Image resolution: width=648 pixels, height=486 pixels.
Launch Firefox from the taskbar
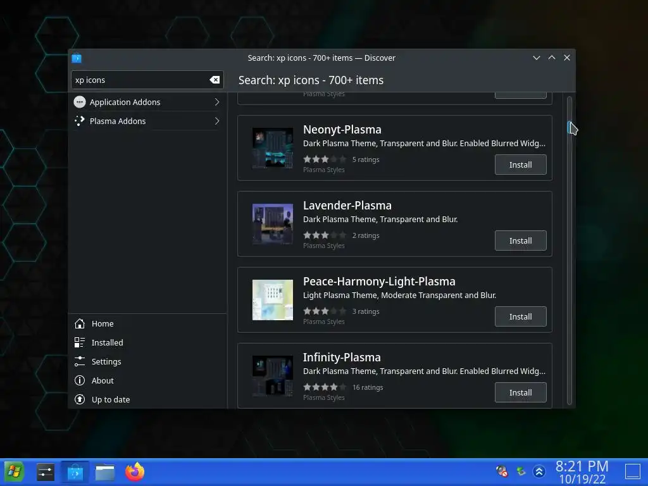click(135, 472)
